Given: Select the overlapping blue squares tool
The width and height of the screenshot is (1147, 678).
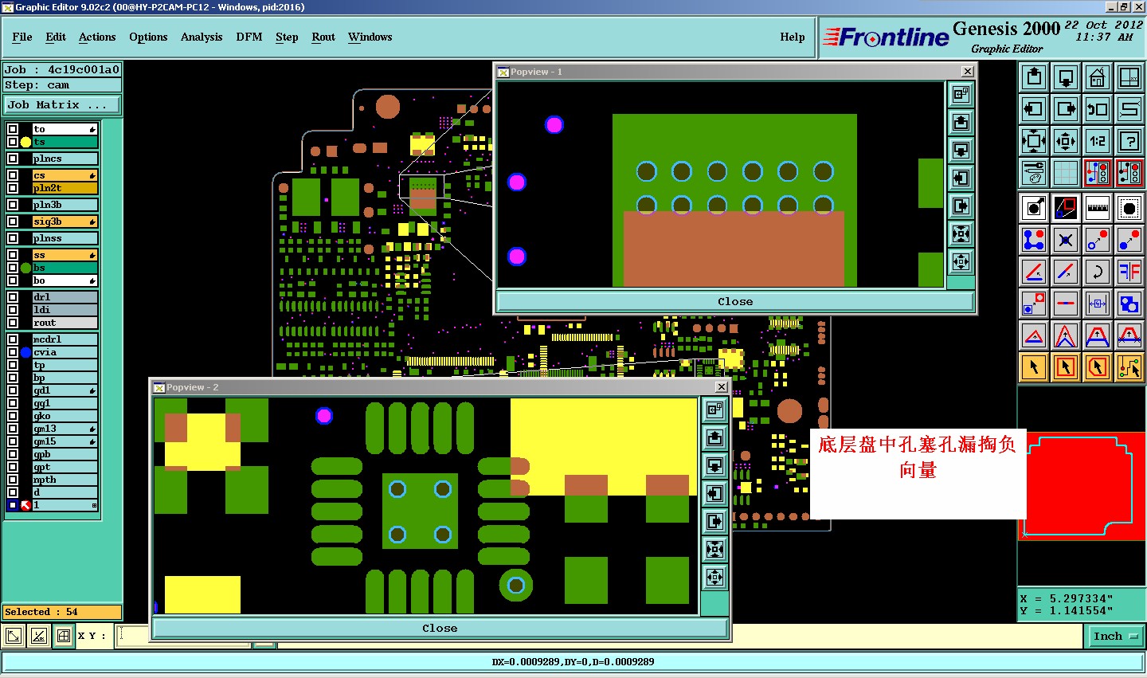Looking at the screenshot, I should [1129, 304].
